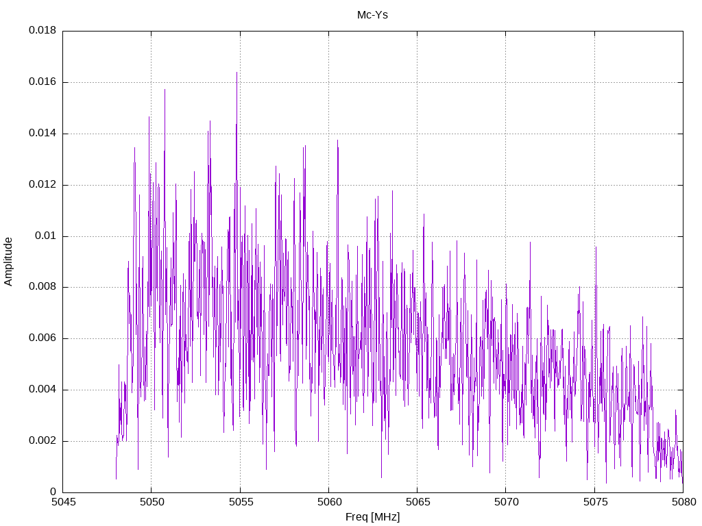
Task: Click the y-axis label Amplitude
Action: [x=8, y=262]
